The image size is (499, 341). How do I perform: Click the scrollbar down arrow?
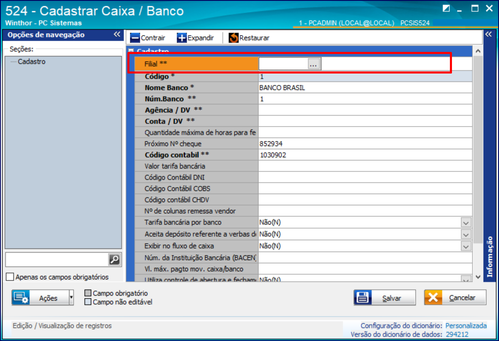tap(478, 277)
